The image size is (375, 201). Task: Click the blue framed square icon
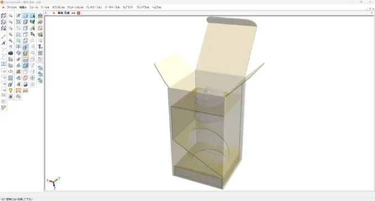click(x=10, y=78)
